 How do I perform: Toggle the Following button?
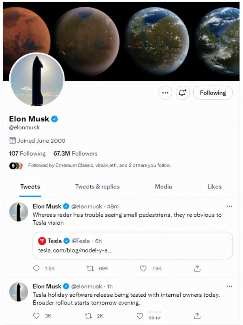(213, 93)
